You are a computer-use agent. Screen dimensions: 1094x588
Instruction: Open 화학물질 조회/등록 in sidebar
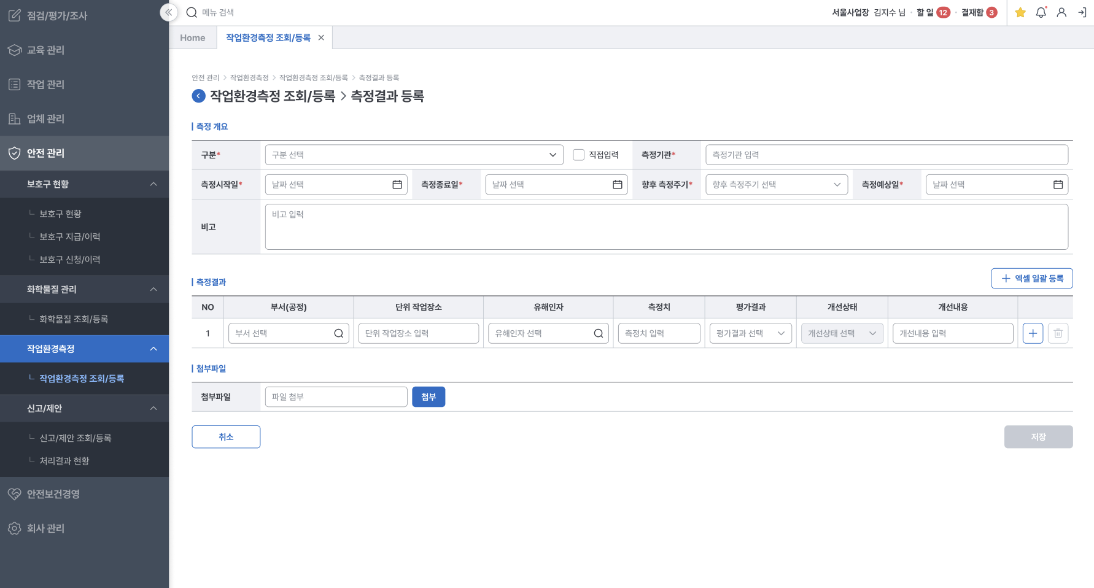pos(74,319)
